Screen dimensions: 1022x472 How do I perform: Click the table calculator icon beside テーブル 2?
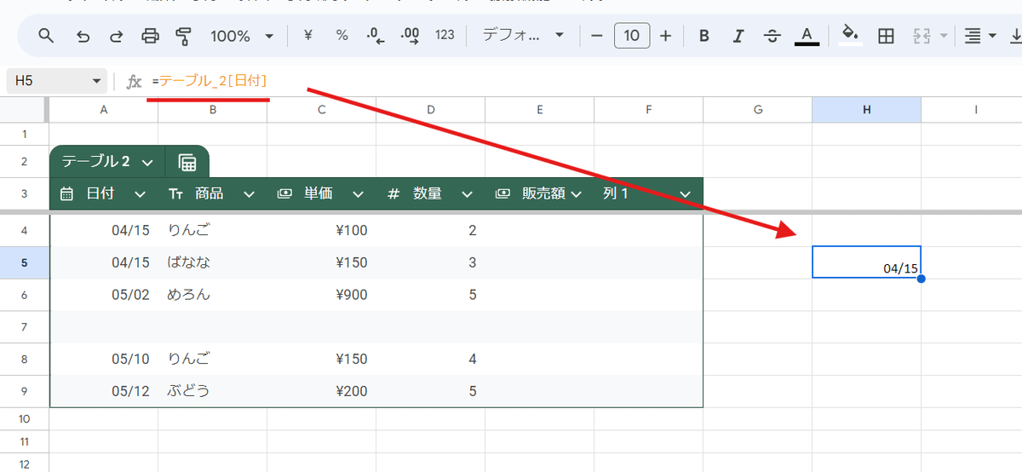click(x=187, y=162)
